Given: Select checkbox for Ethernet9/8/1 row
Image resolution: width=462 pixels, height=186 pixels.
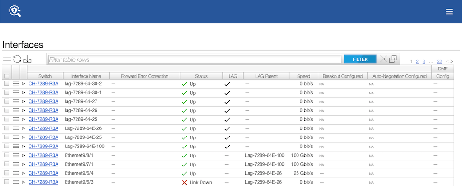Looking at the screenshot, I should [7, 155].
